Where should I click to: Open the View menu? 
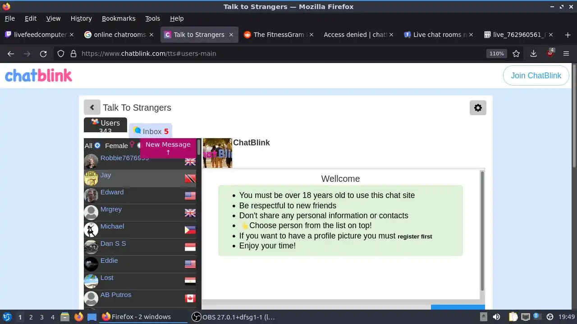[53, 18]
